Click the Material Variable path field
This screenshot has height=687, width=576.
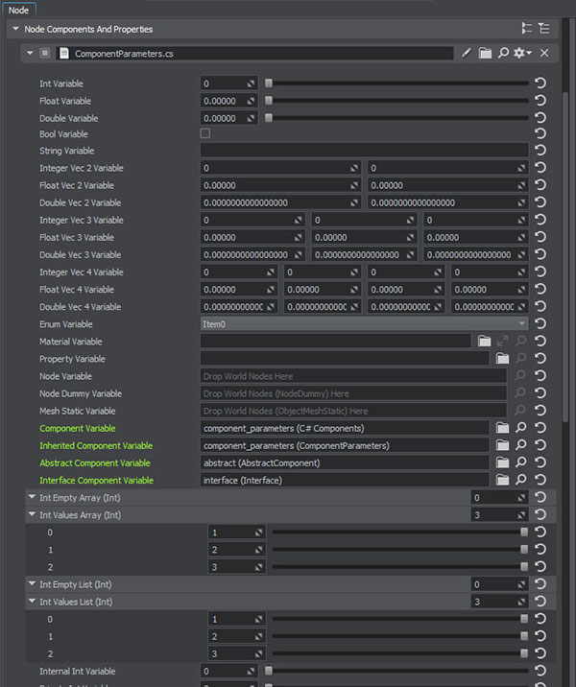[x=336, y=342]
